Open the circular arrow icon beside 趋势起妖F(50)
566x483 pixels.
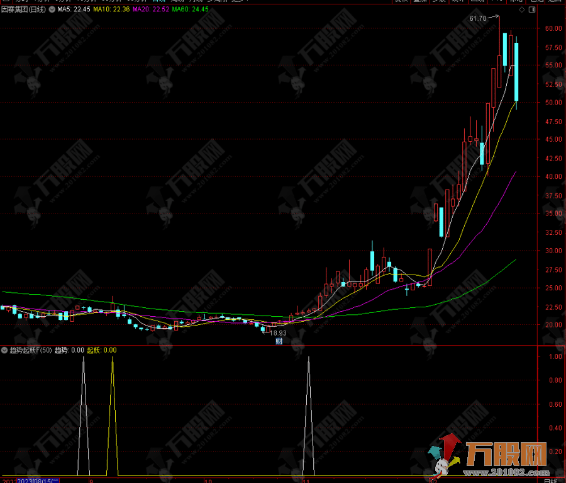tap(5, 350)
